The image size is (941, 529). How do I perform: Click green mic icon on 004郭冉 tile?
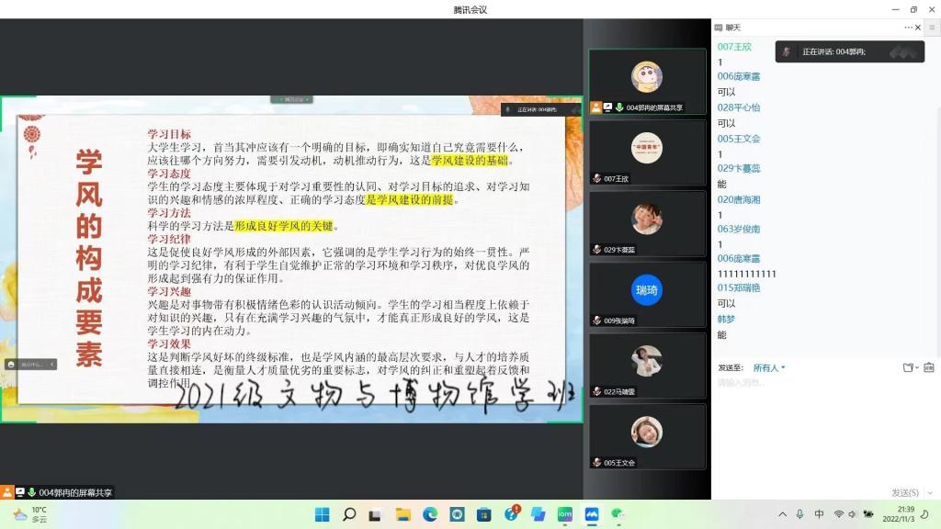coord(619,107)
